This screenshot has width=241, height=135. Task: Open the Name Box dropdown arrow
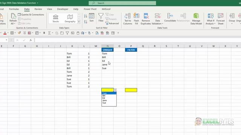point(6,40)
